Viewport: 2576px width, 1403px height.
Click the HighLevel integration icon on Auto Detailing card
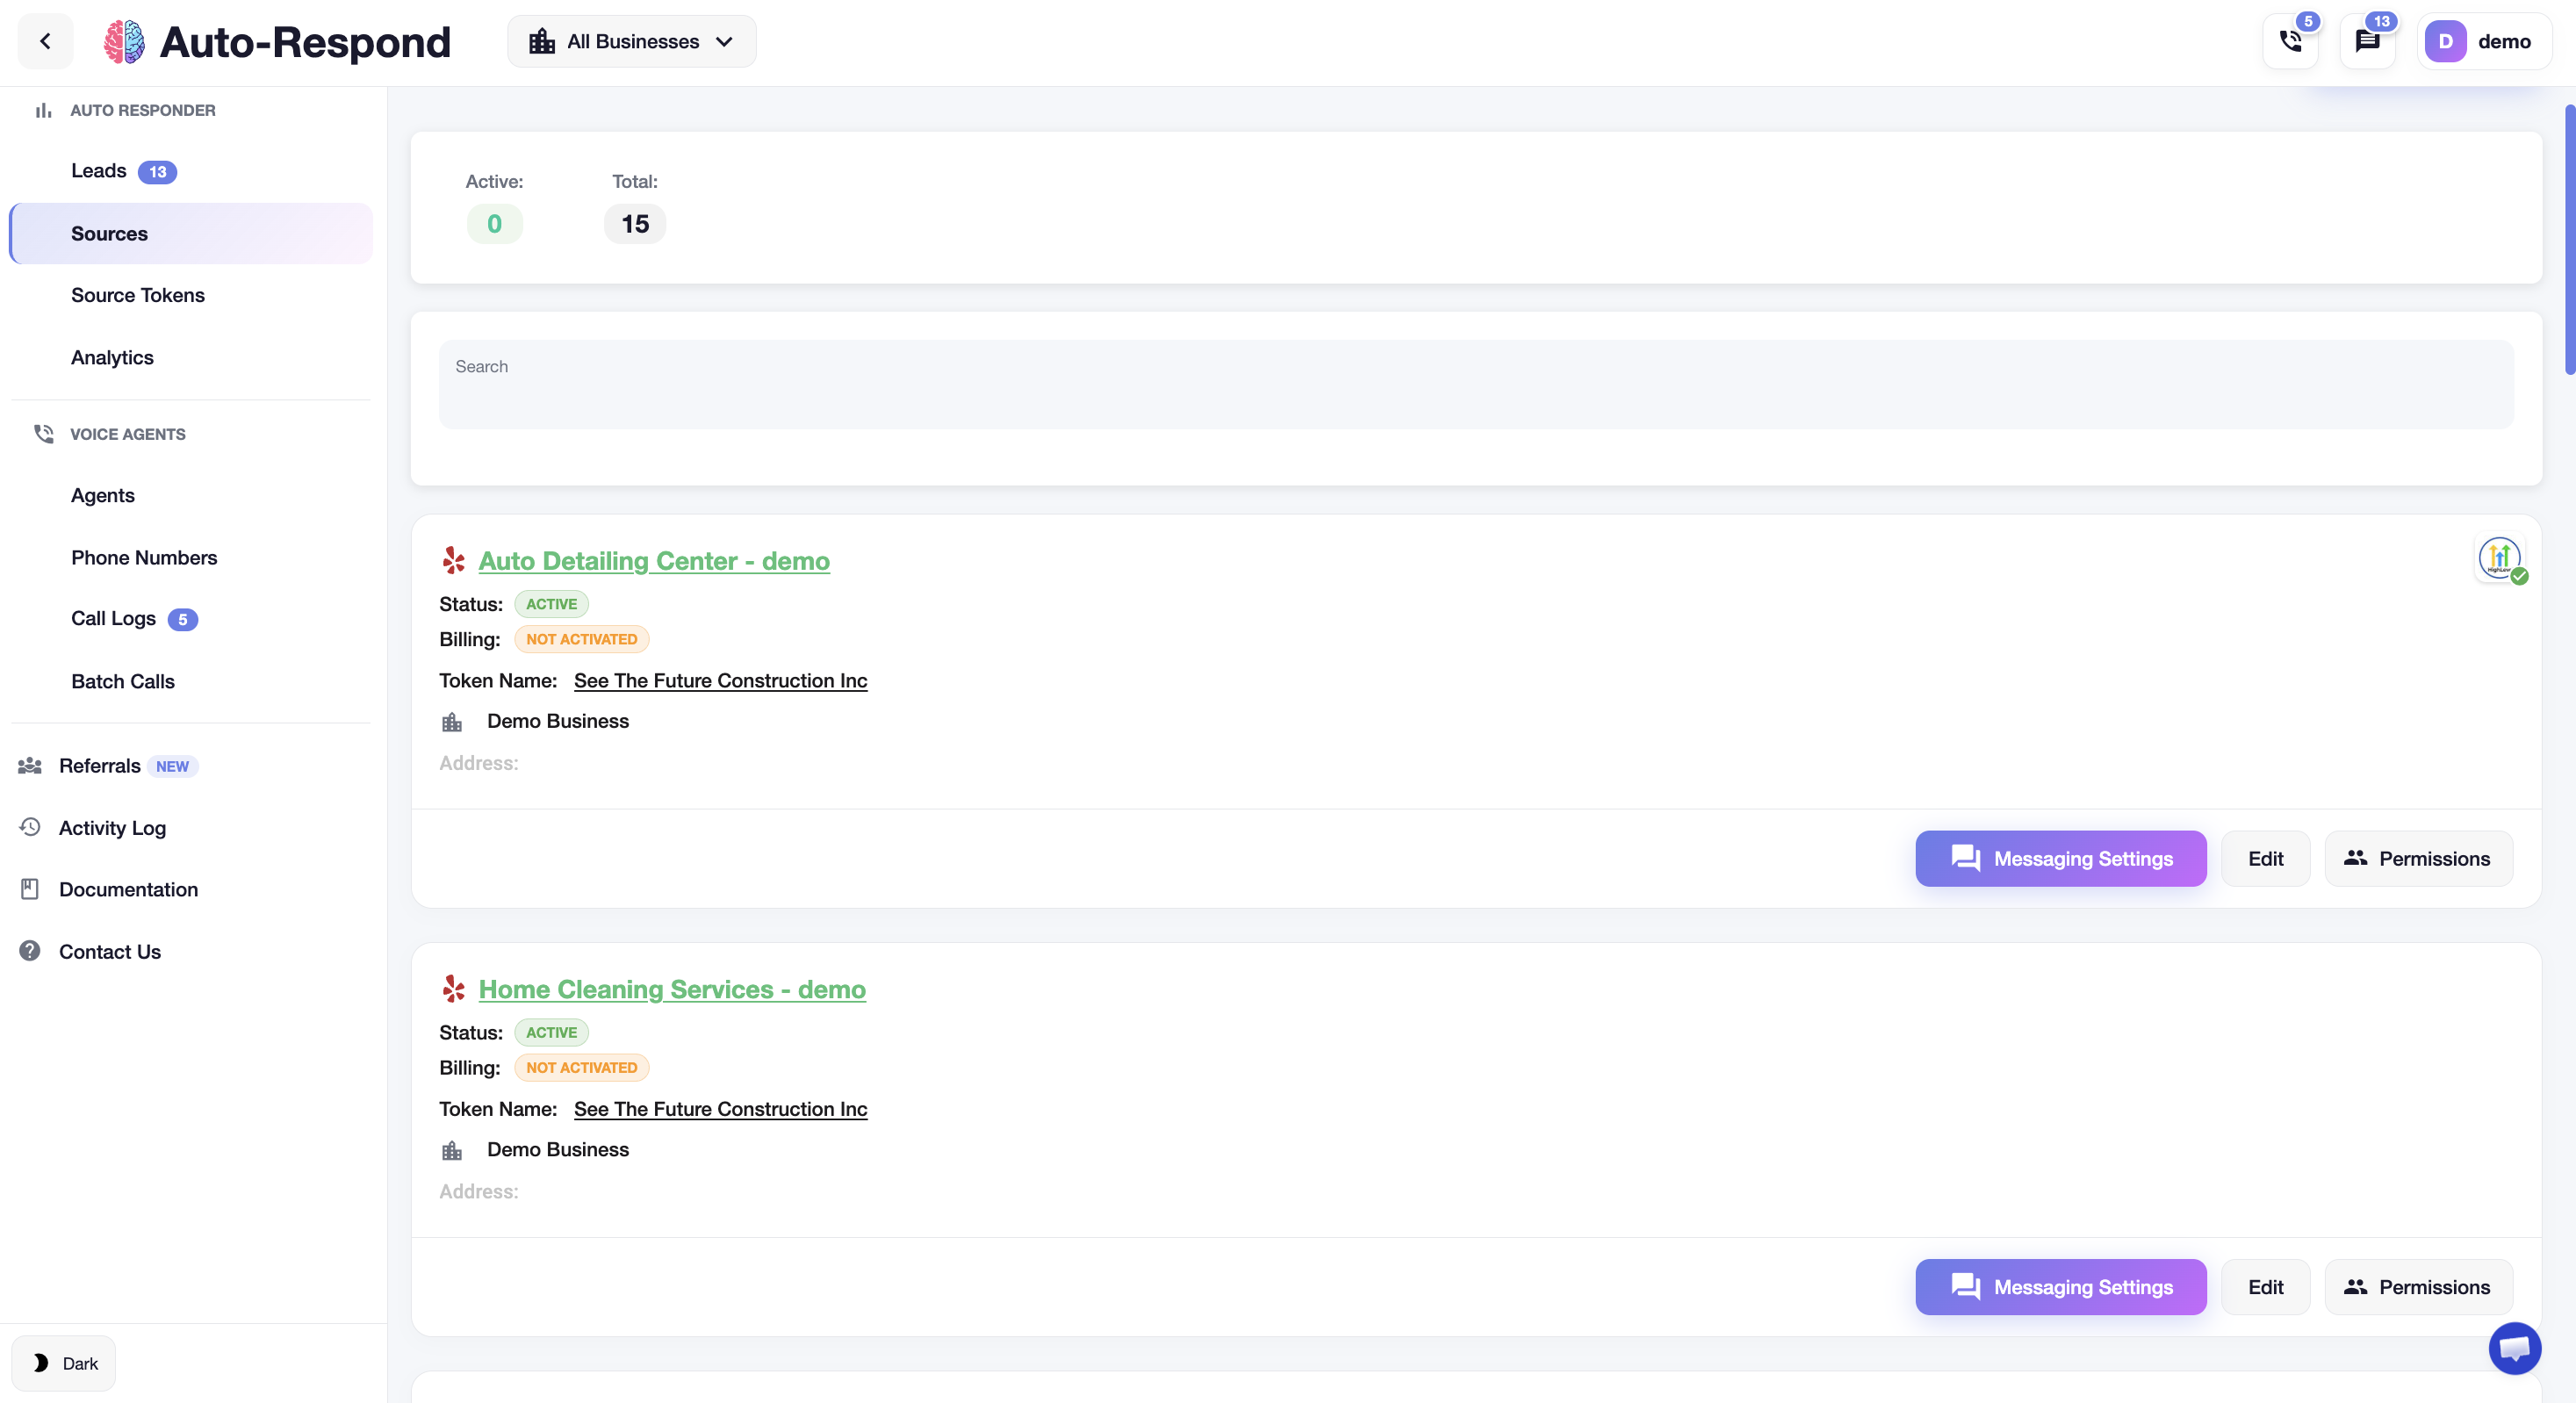(2498, 558)
